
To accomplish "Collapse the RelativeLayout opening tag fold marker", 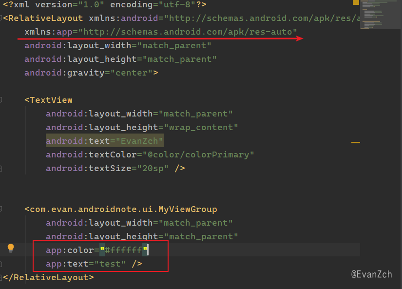I will pos(1,18).
